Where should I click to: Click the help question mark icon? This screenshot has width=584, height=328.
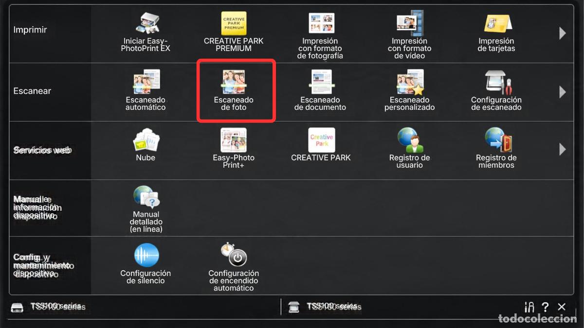(545, 307)
